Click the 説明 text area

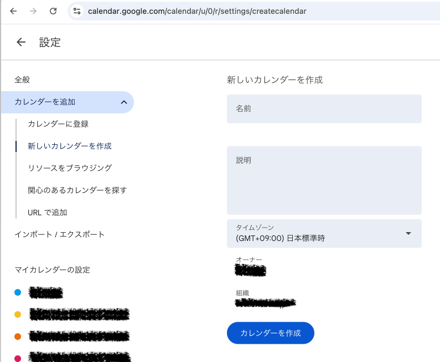[324, 180]
